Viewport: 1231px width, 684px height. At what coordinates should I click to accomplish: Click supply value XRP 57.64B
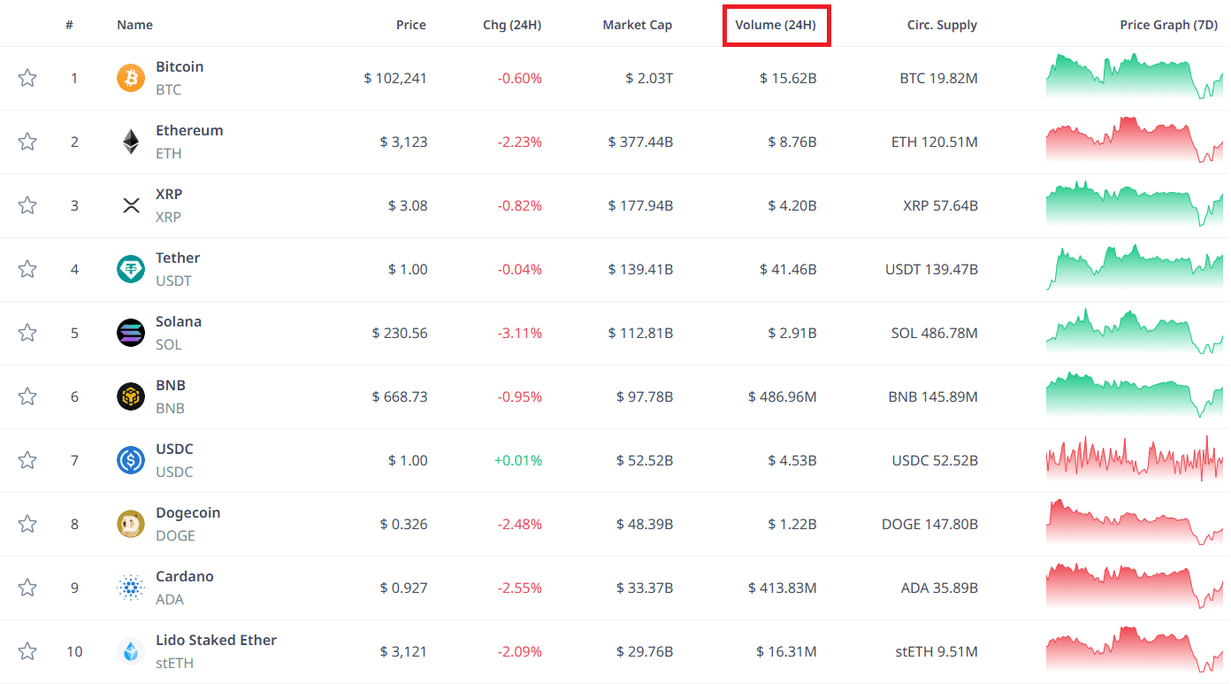(x=940, y=205)
